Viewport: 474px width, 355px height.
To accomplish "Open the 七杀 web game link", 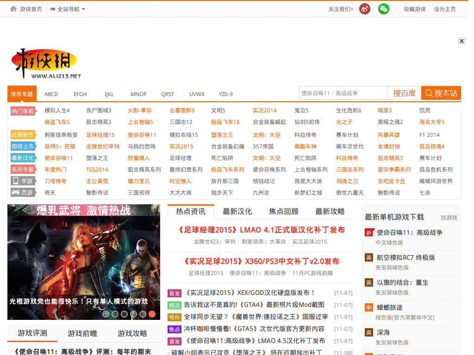I will tap(425, 193).
